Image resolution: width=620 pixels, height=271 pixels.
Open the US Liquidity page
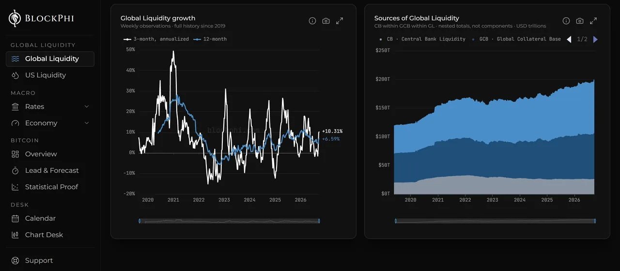point(50,75)
